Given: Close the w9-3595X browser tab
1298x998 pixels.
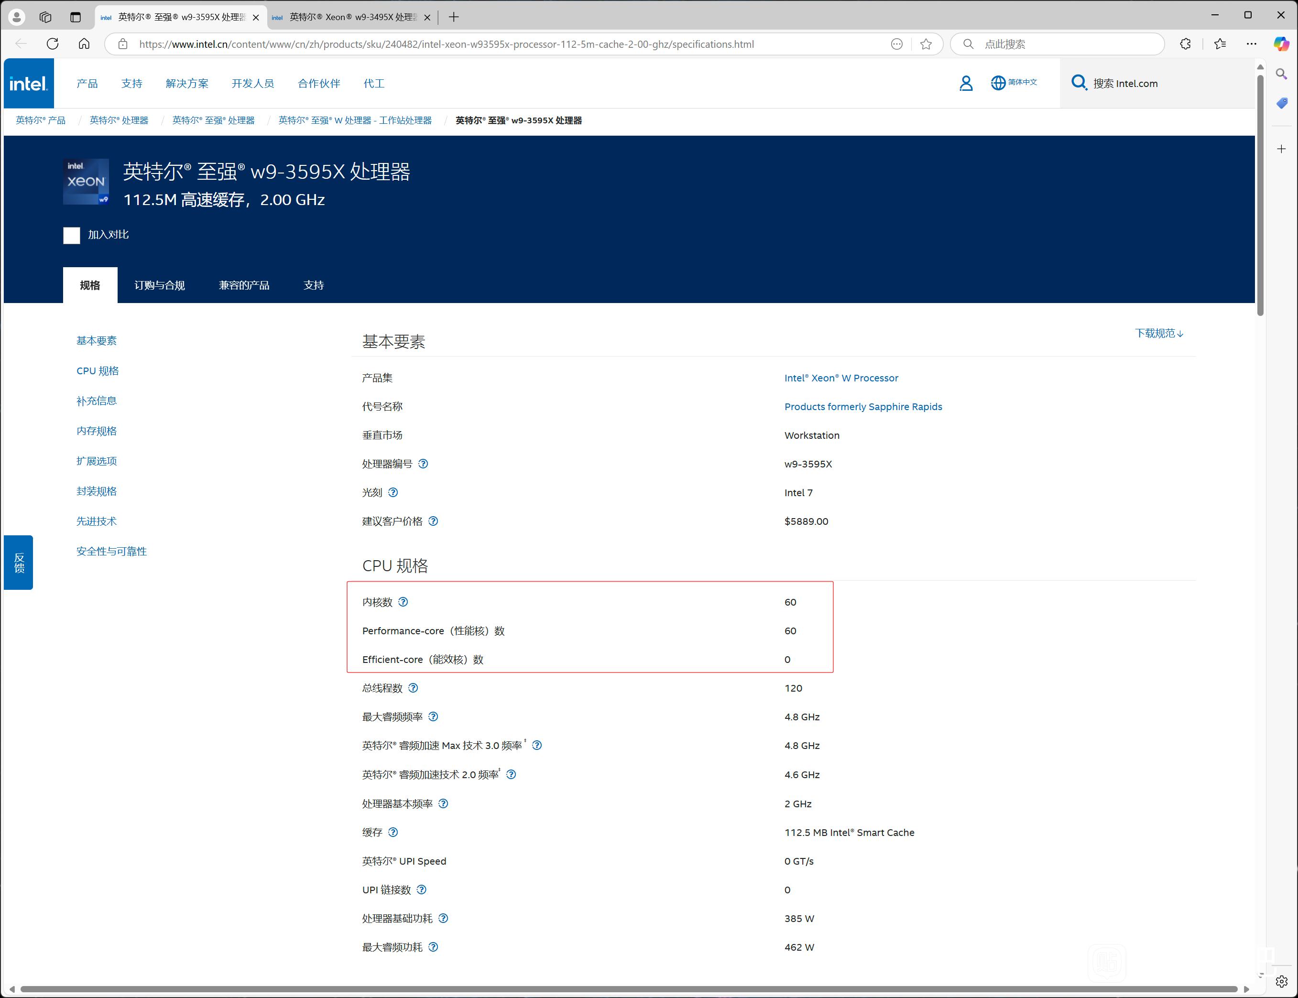Looking at the screenshot, I should (256, 17).
